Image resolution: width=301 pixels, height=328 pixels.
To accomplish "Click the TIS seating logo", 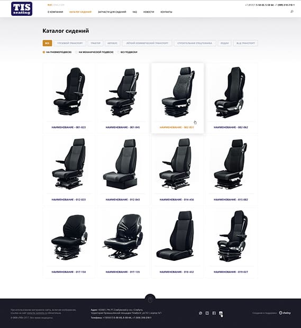I will pos(22,9).
